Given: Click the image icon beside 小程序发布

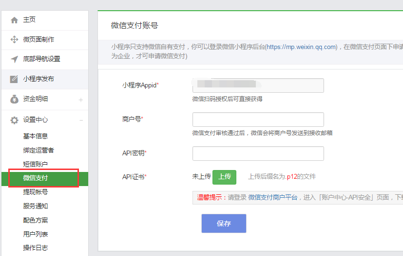Looking at the screenshot, I should click(x=14, y=79).
